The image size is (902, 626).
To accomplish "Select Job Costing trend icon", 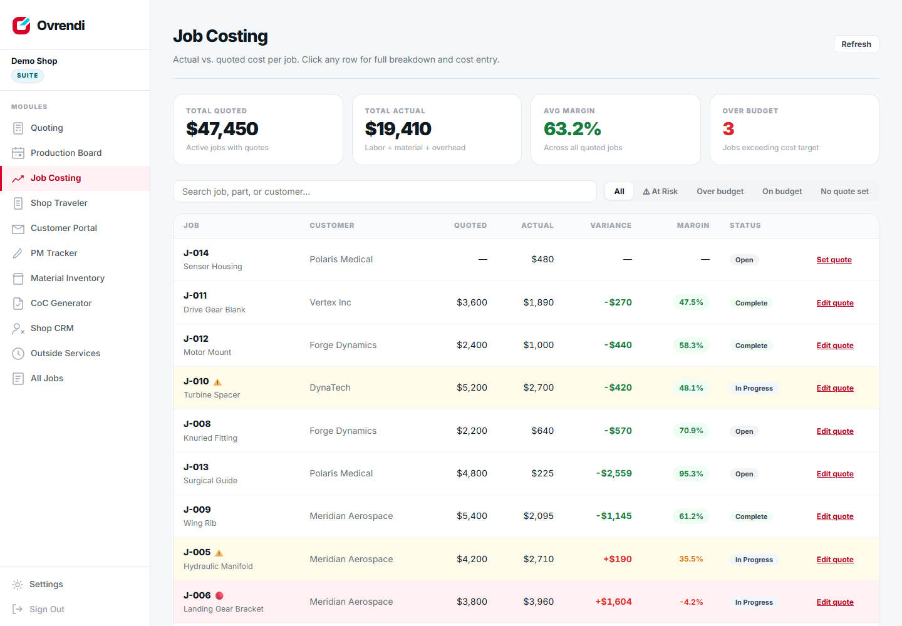I will (18, 178).
